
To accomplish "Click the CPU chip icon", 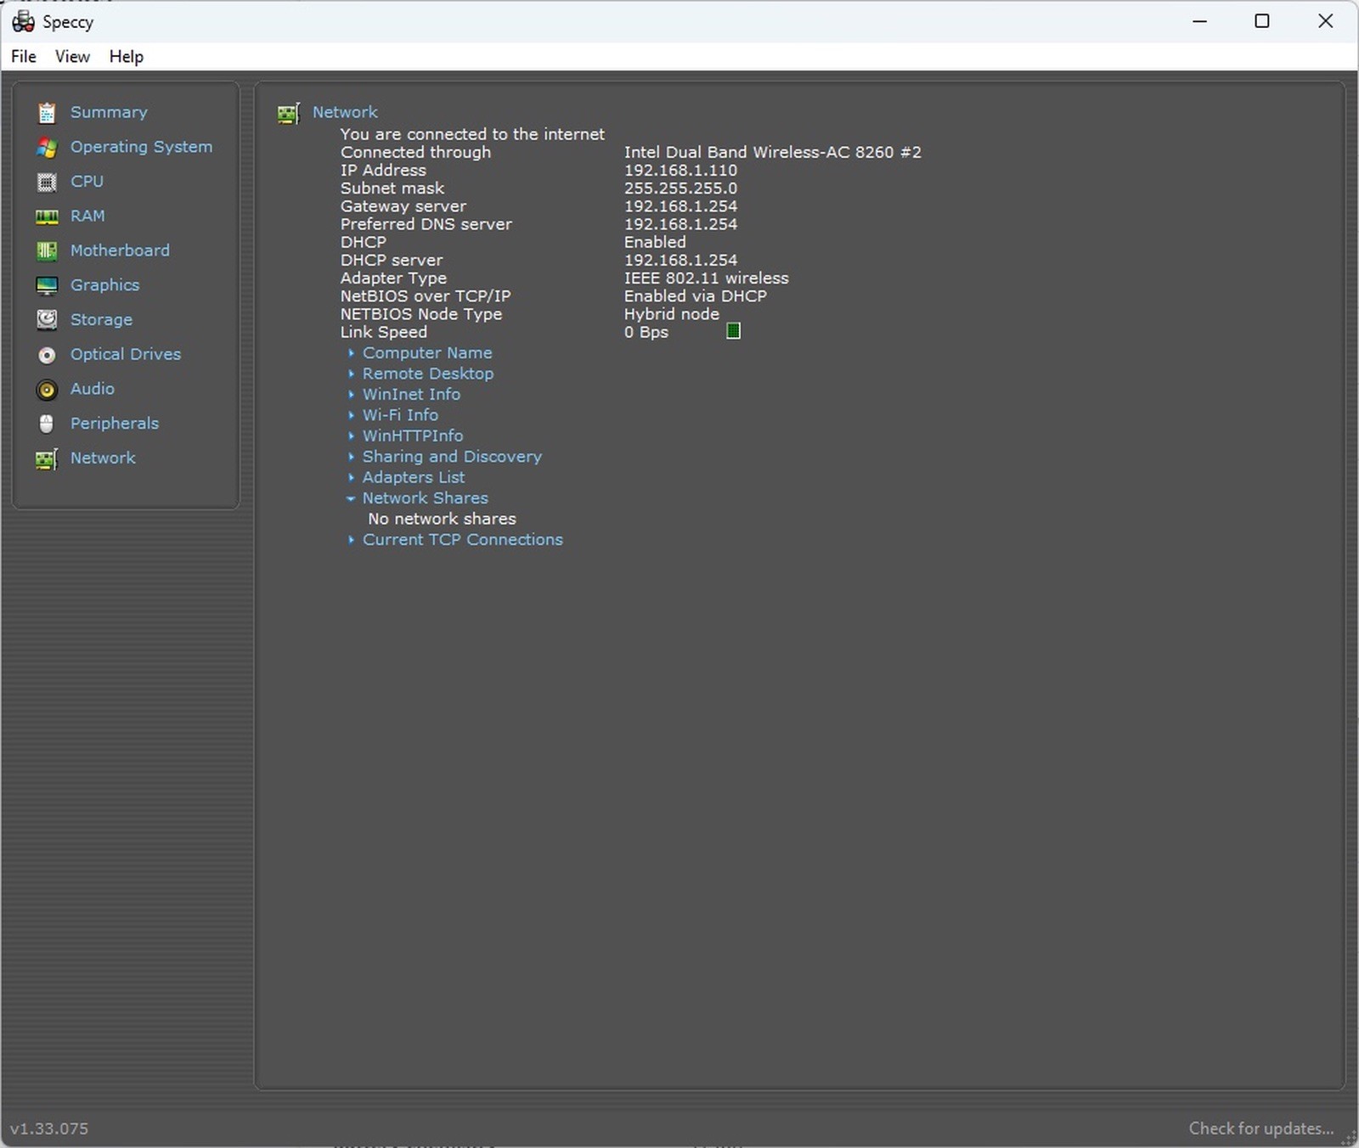I will click(x=47, y=182).
